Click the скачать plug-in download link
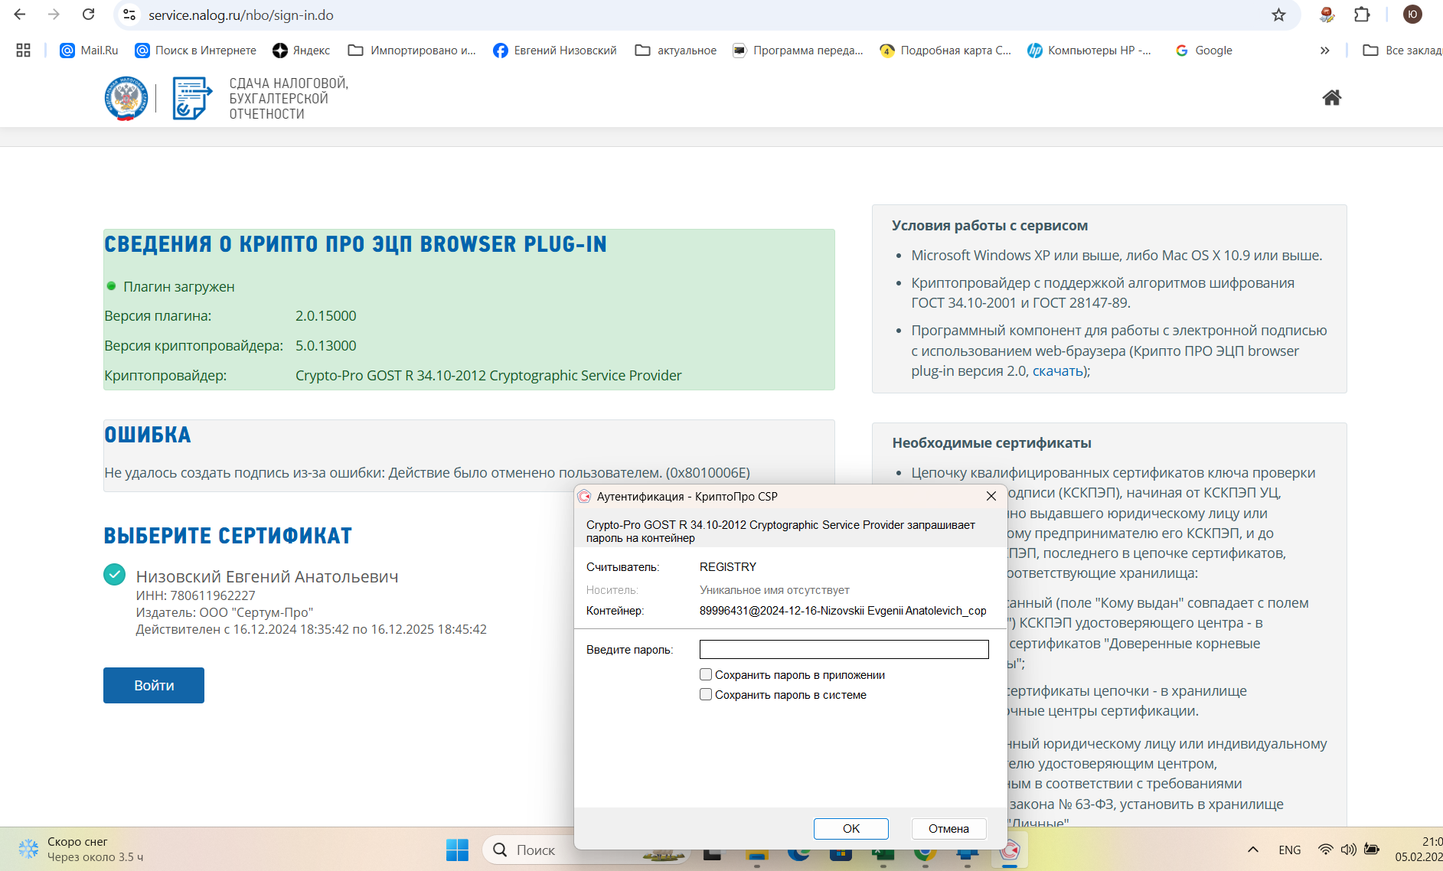The height and width of the screenshot is (871, 1443). tap(1057, 371)
